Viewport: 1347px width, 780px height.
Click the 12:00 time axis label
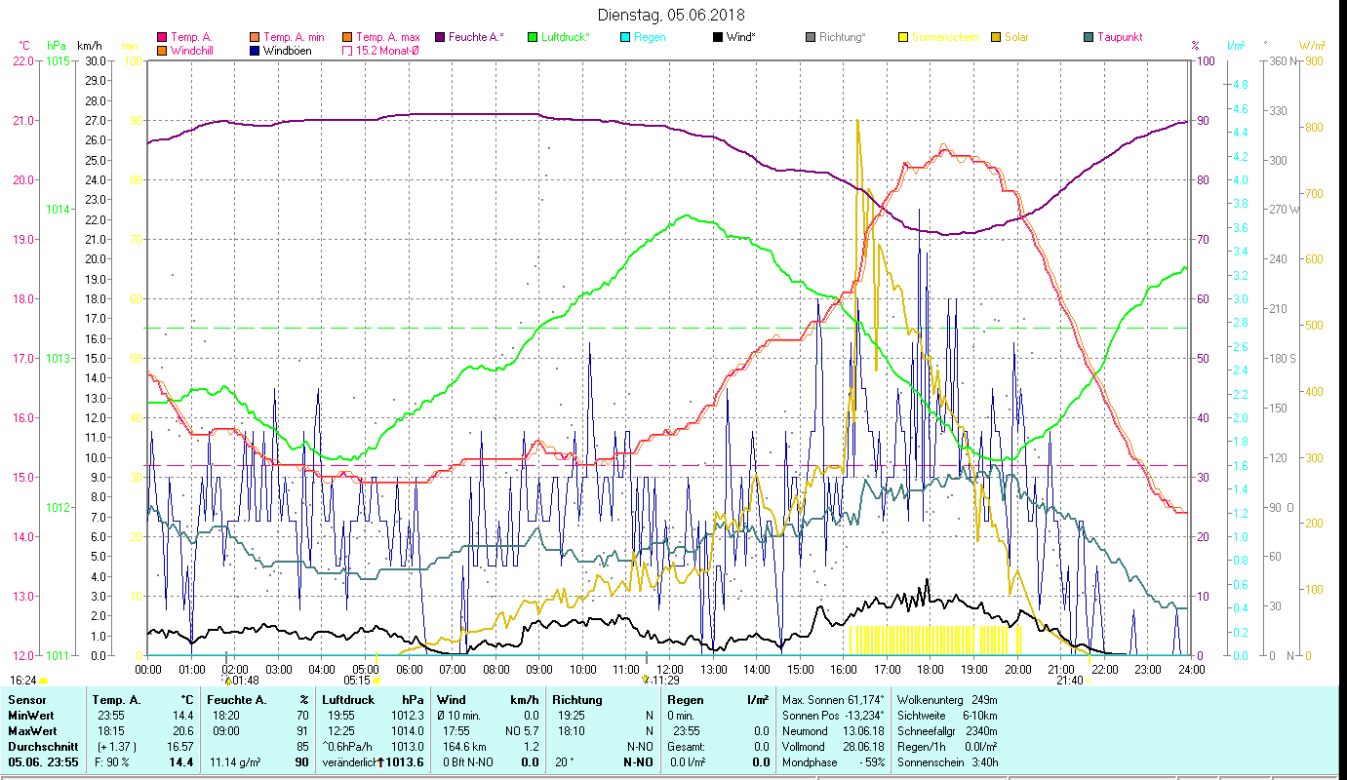pyautogui.click(x=670, y=669)
